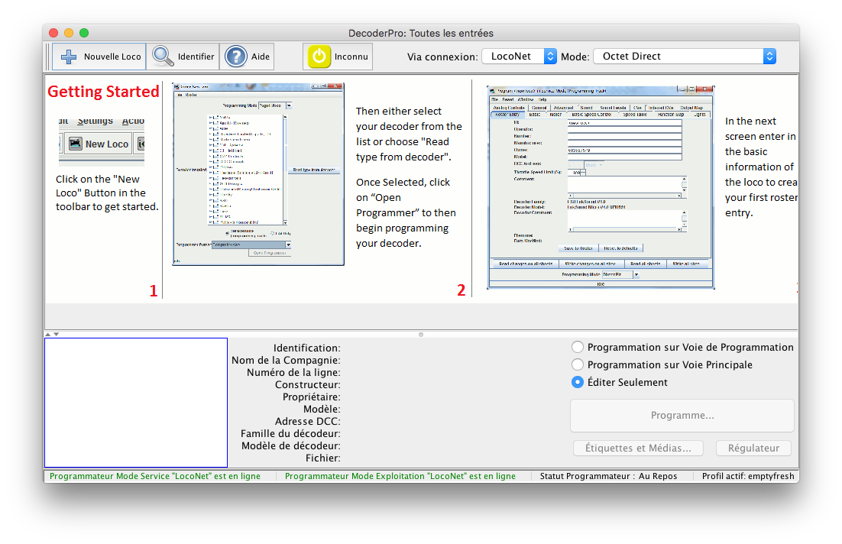Image resolution: width=842 pixels, height=544 pixels.
Task: Click the small up-arrow split pane collapse icon
Action: [x=48, y=334]
